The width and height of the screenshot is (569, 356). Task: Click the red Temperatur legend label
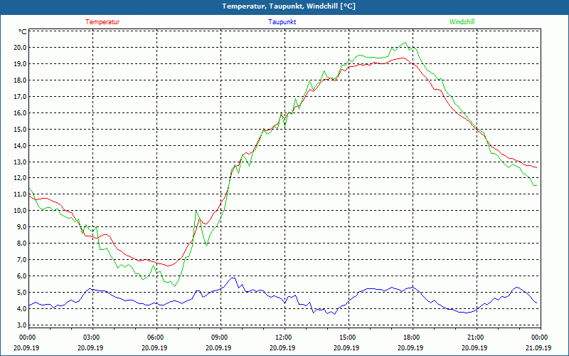click(102, 22)
